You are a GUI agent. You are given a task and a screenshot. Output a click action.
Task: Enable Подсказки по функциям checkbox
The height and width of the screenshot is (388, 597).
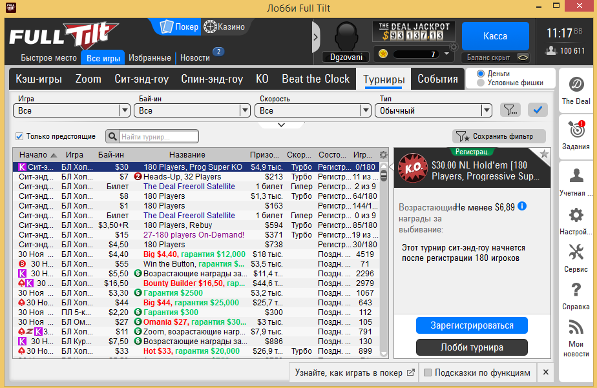click(x=428, y=373)
